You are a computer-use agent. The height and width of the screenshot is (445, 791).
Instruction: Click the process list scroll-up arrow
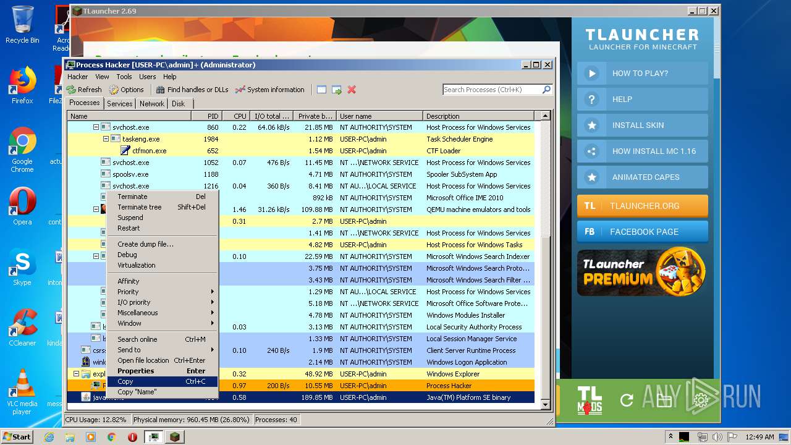545,116
